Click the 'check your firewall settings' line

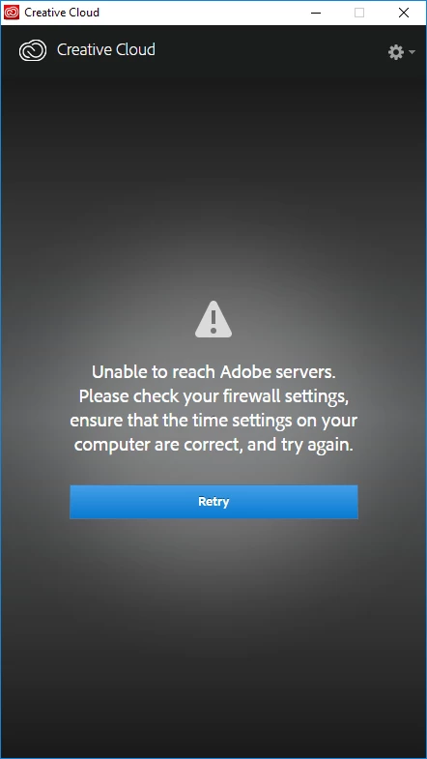pyautogui.click(x=213, y=396)
